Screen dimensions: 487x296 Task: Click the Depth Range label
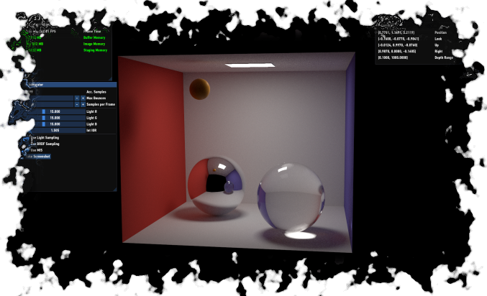444,57
